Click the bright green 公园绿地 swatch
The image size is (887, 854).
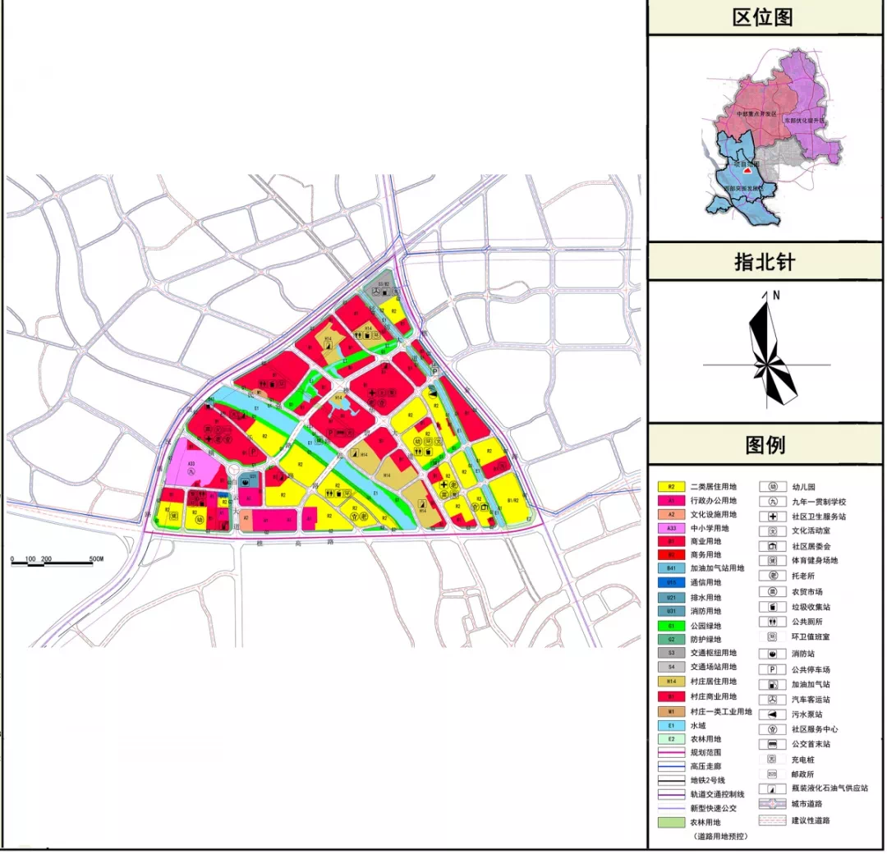[672, 627]
